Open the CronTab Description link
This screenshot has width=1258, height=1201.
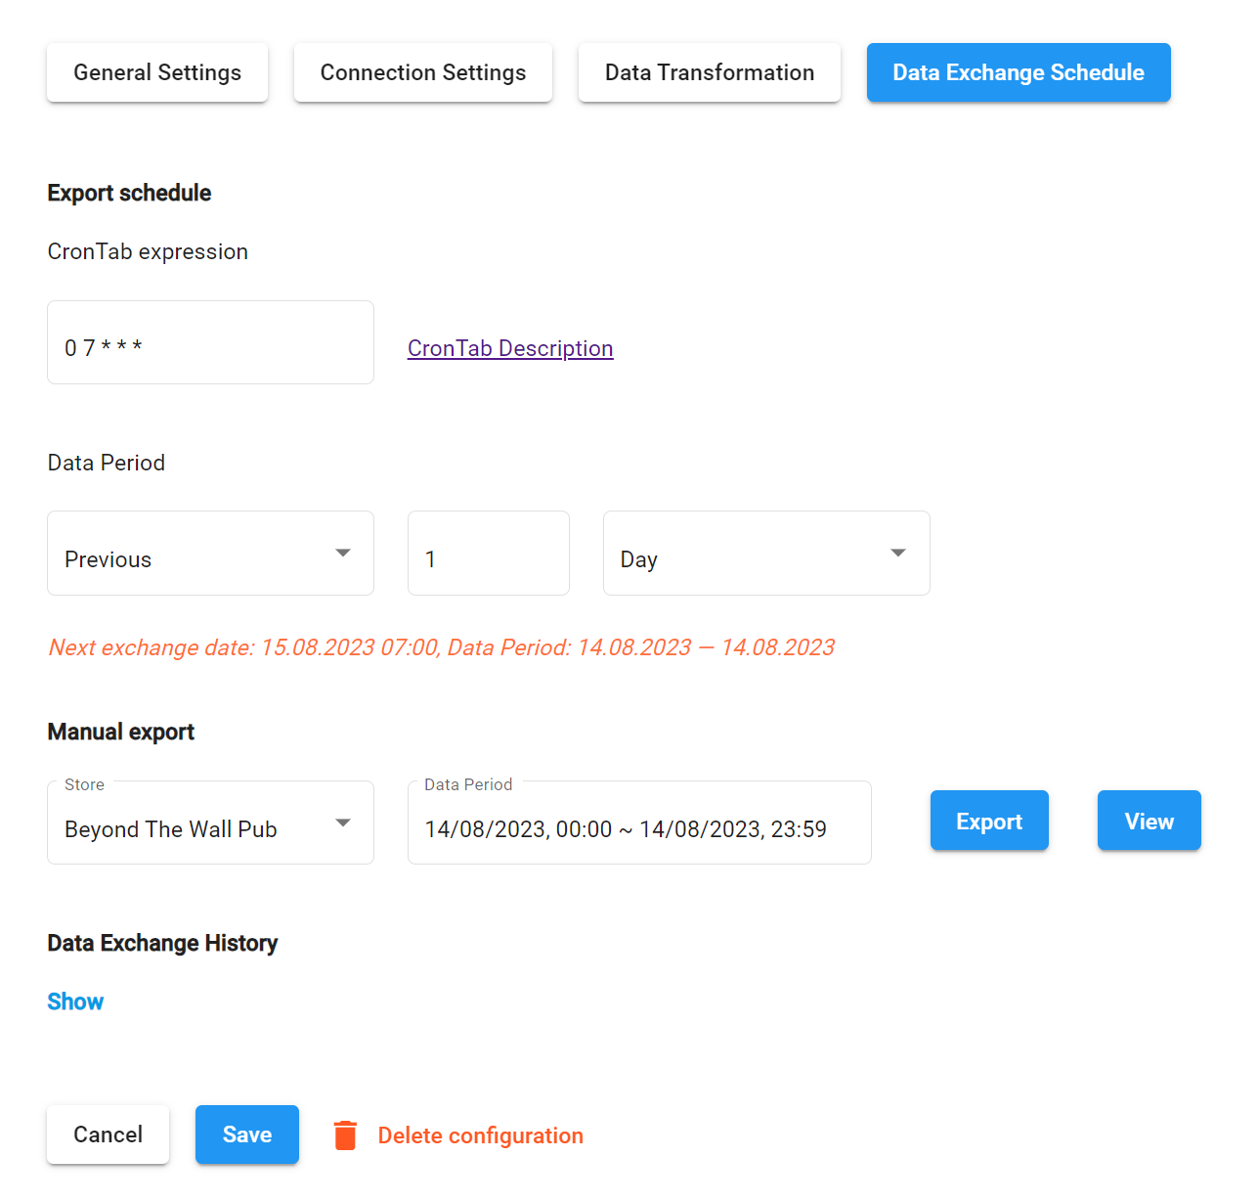[x=510, y=348]
